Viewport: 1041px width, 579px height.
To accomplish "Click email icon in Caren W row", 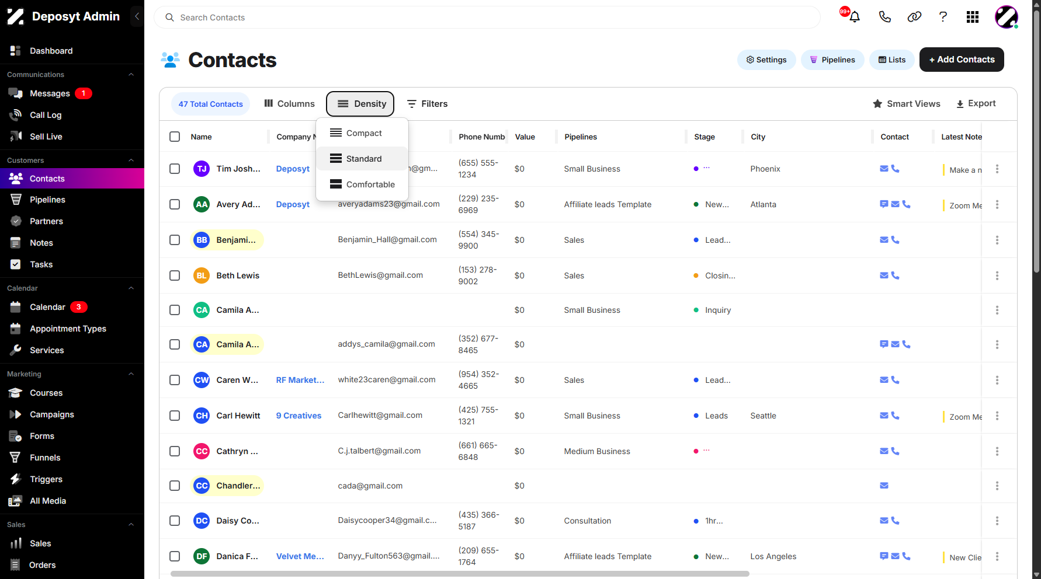I will coord(884,380).
